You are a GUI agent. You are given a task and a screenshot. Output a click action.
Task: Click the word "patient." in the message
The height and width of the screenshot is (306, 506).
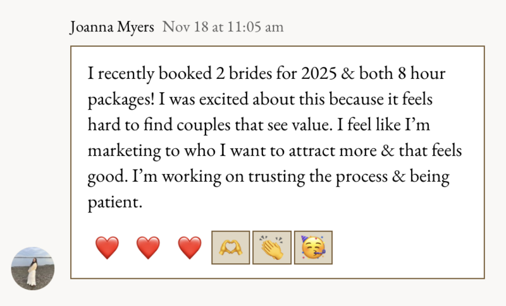[115, 203]
